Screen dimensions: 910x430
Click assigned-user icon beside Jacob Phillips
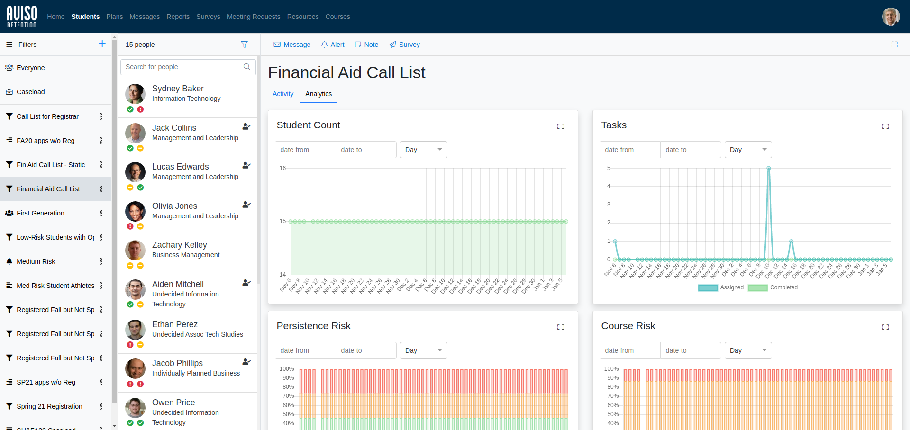pos(246,362)
